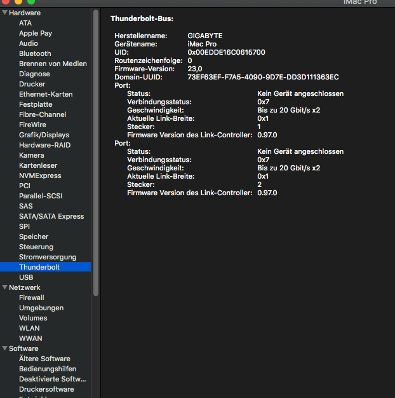Viewport: 395px width, 398px height.
Task: Open the Firewall network entry
Action: pyautogui.click(x=32, y=298)
